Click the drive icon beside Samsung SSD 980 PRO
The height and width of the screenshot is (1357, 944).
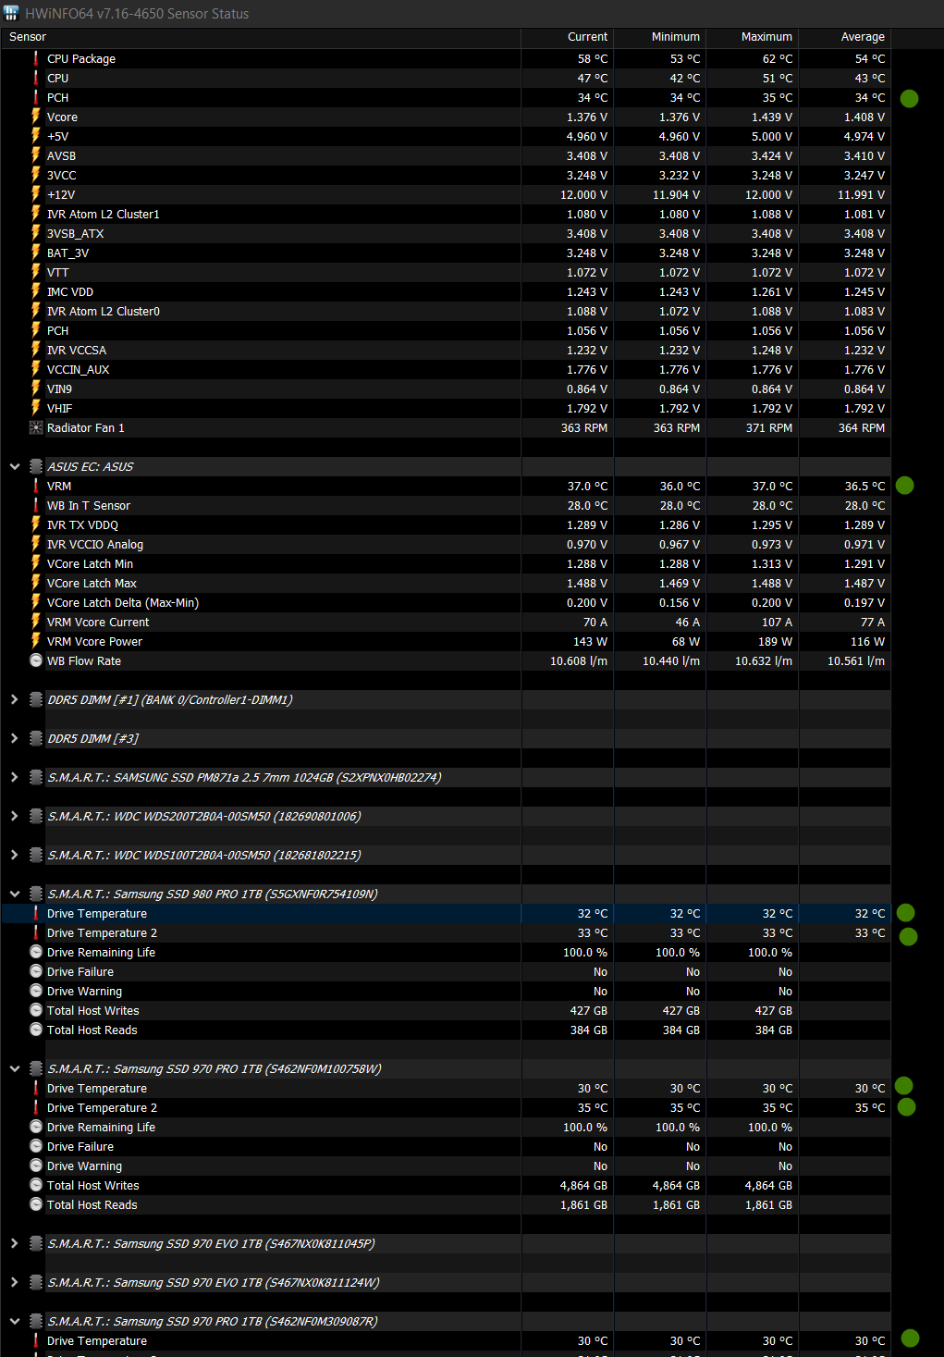(36, 894)
